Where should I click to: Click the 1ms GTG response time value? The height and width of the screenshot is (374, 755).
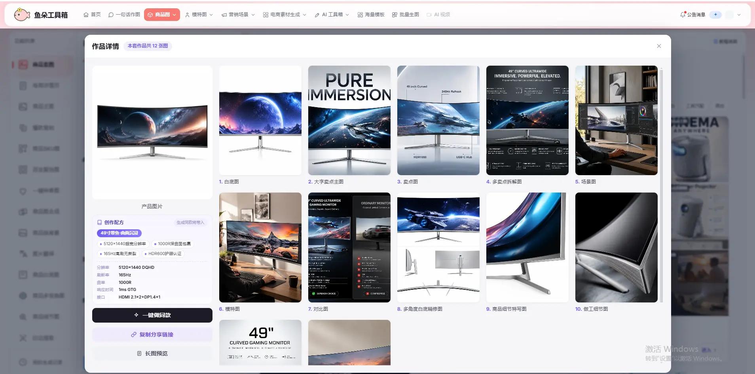pos(127,289)
